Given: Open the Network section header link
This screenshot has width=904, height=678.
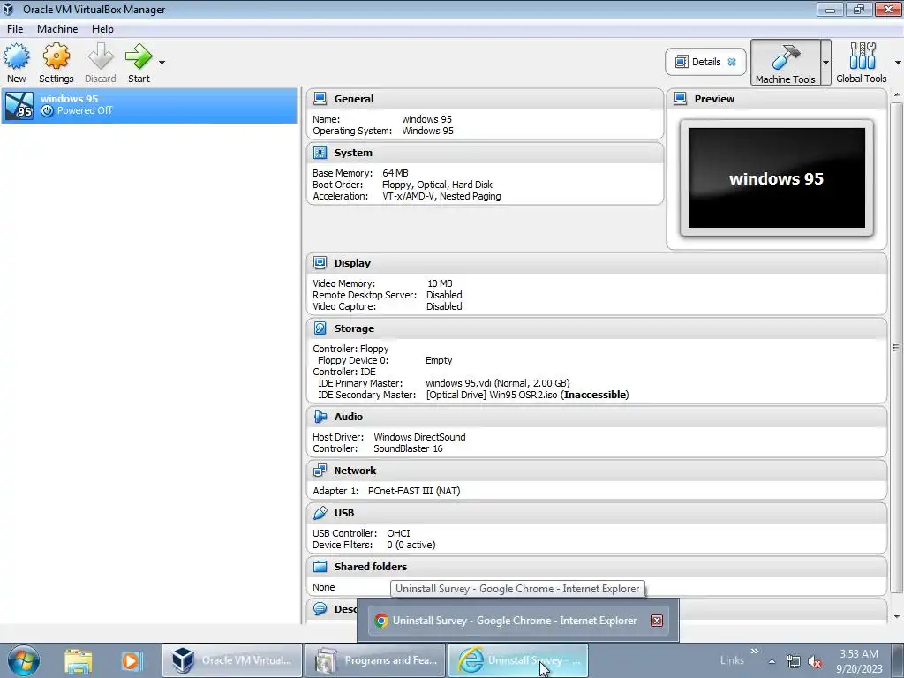Looking at the screenshot, I should (355, 471).
